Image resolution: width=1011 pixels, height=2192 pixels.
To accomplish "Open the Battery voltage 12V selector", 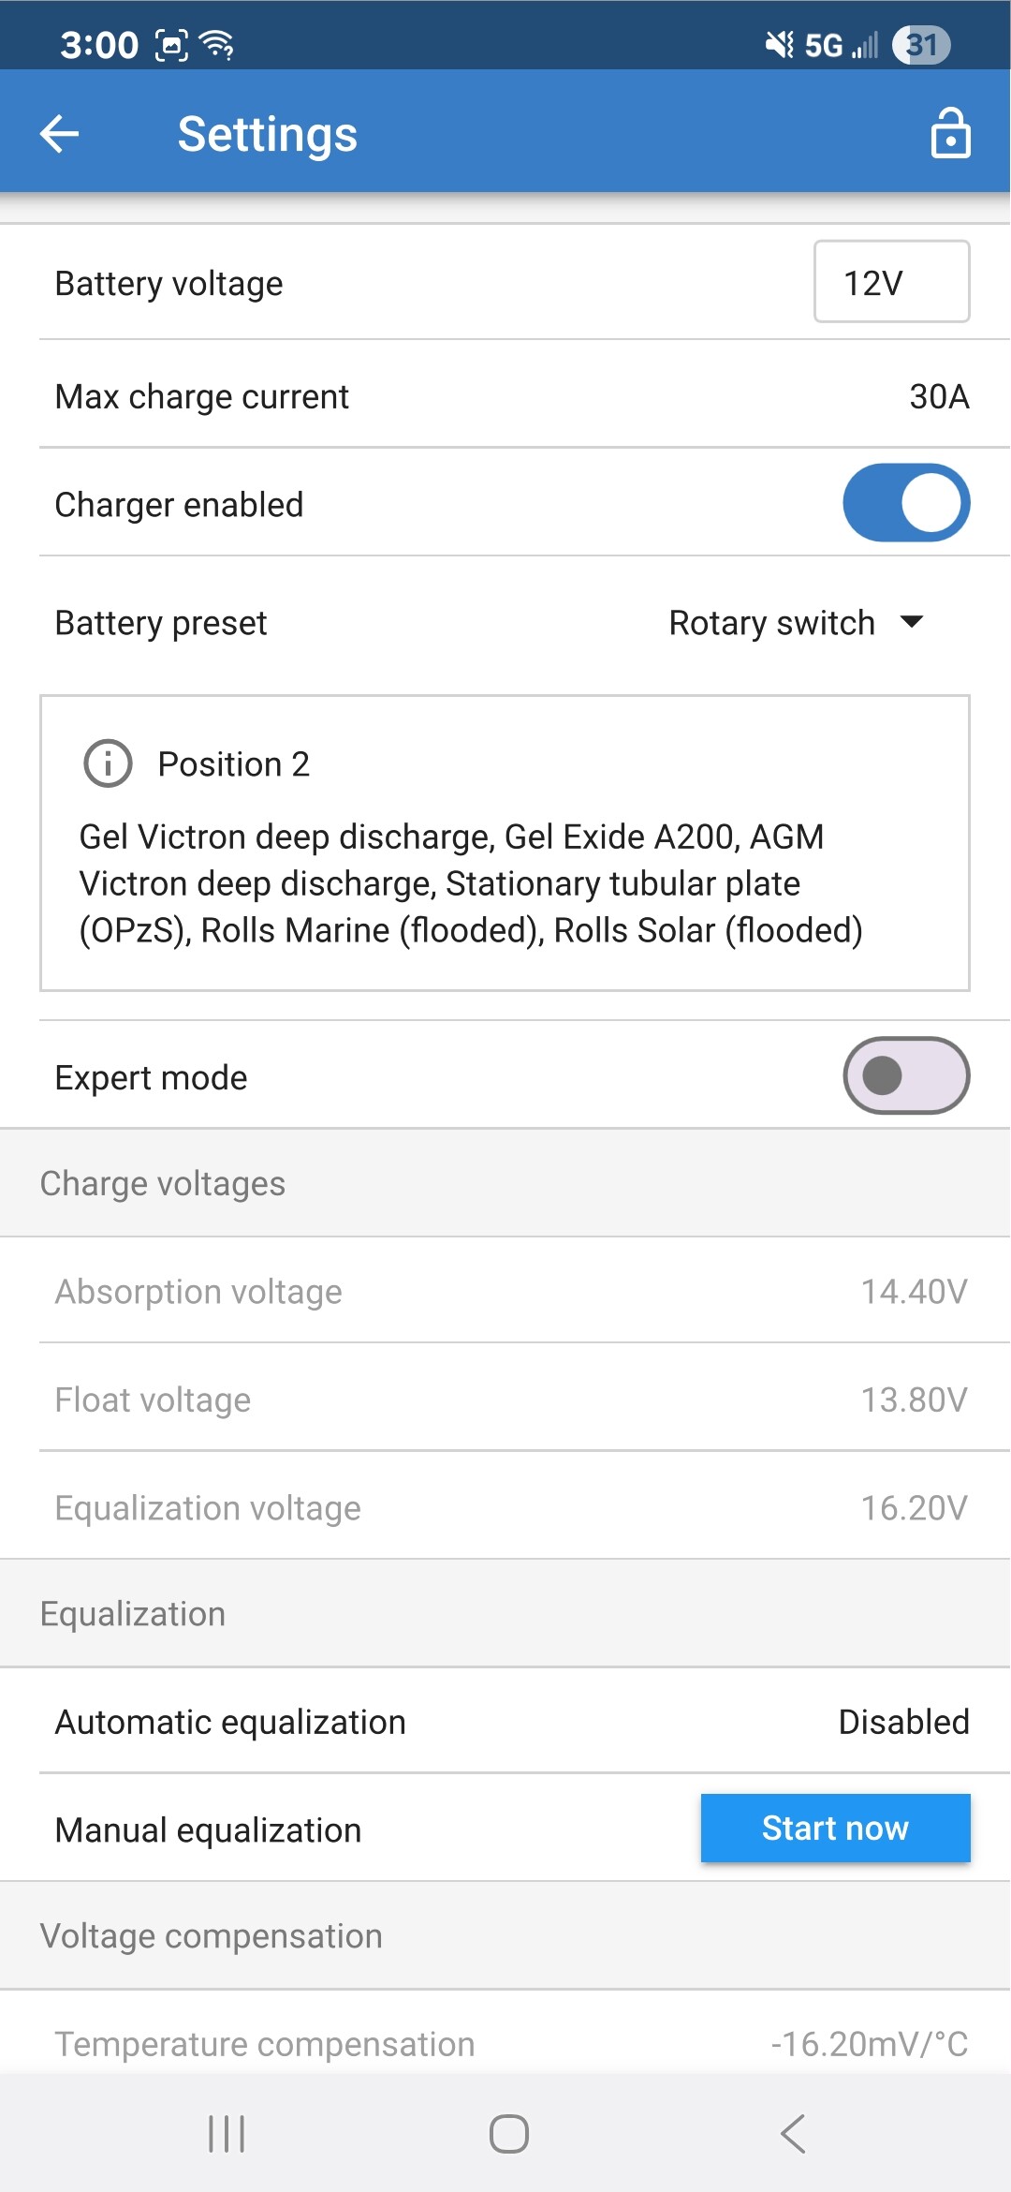I will click(890, 282).
